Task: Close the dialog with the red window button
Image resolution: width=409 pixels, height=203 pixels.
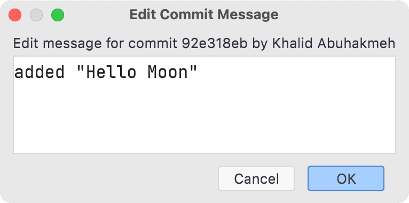Action: click(x=15, y=15)
